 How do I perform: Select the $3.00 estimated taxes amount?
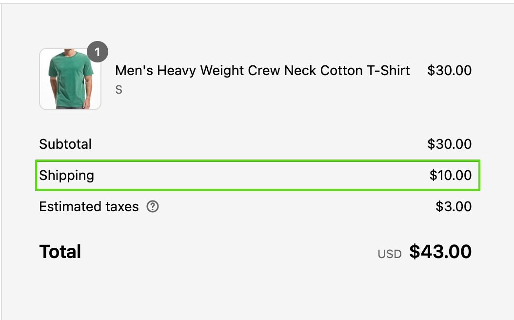(454, 206)
